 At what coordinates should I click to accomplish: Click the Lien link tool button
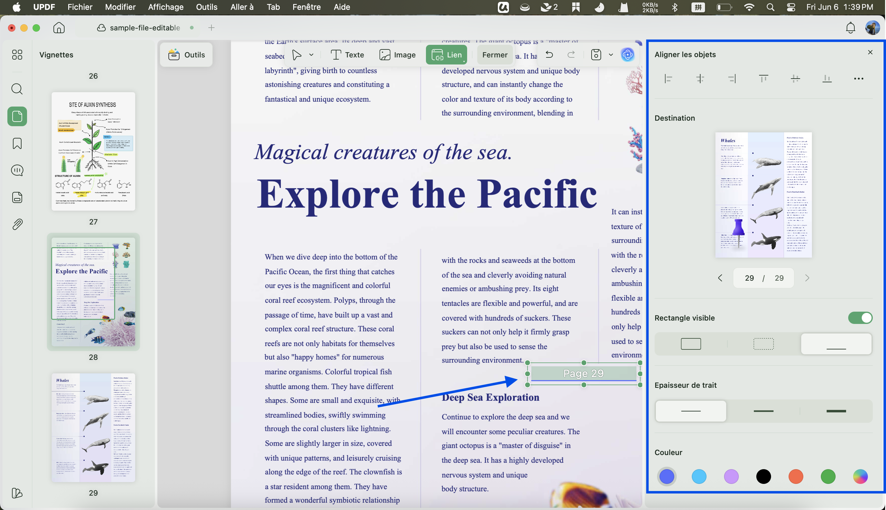tap(446, 55)
